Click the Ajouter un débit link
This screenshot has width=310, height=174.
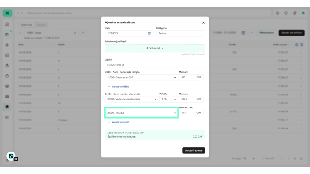119,87
